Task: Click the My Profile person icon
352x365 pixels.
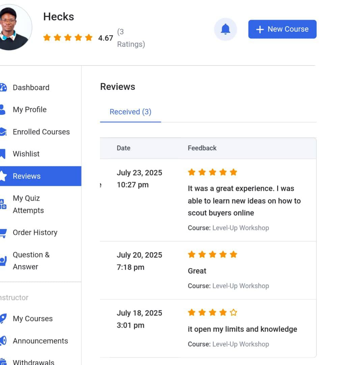Action: [x=3, y=109]
